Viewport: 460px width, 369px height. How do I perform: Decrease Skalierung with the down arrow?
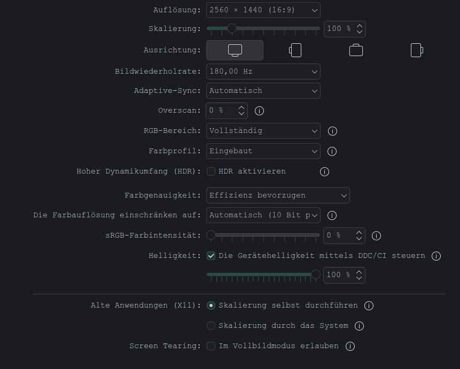360,32
